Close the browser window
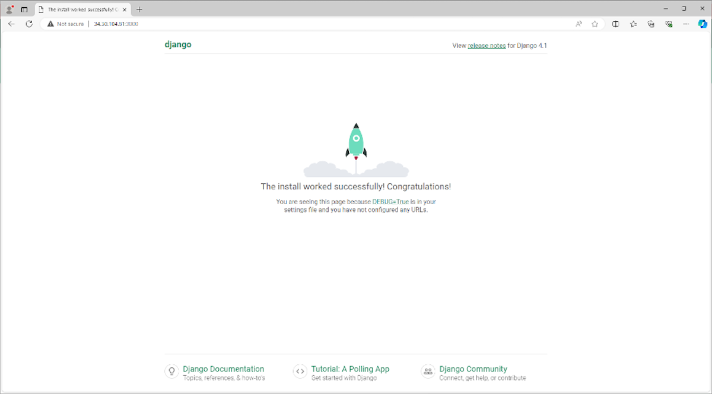The width and height of the screenshot is (712, 394). (x=702, y=9)
